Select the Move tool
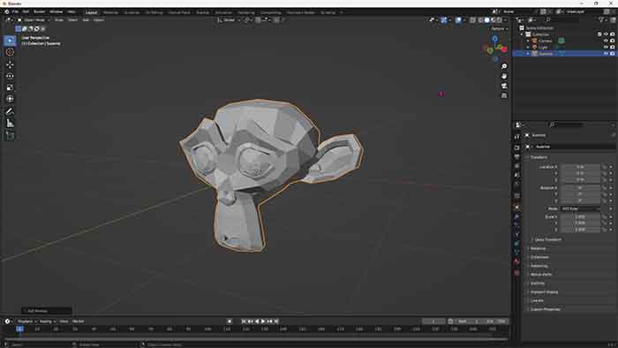The height and width of the screenshot is (348, 618). click(x=10, y=64)
